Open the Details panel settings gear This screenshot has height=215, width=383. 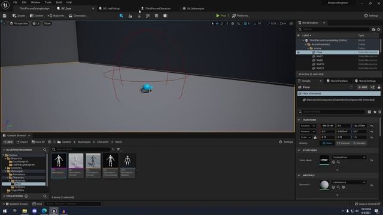coord(379,112)
